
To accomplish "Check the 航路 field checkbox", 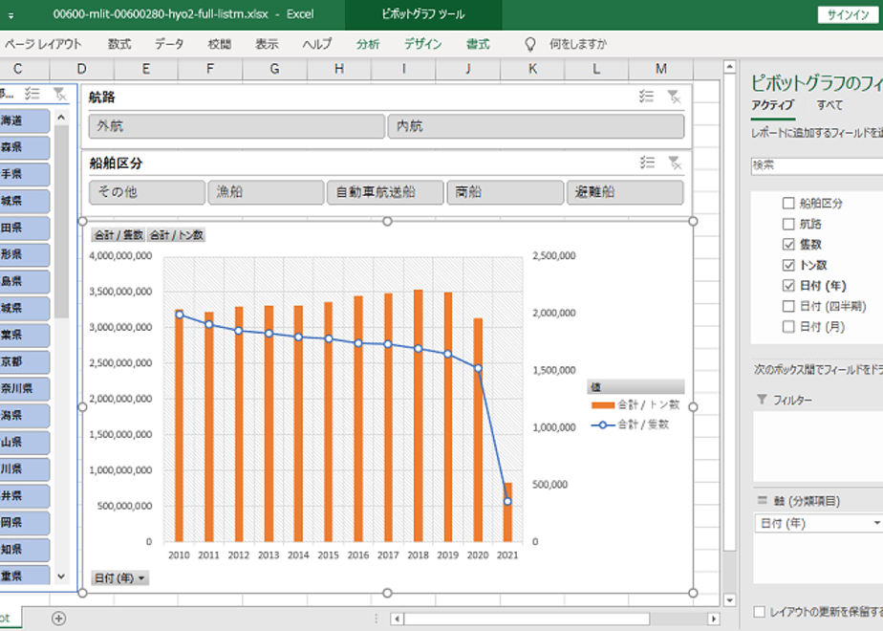I will [x=788, y=224].
